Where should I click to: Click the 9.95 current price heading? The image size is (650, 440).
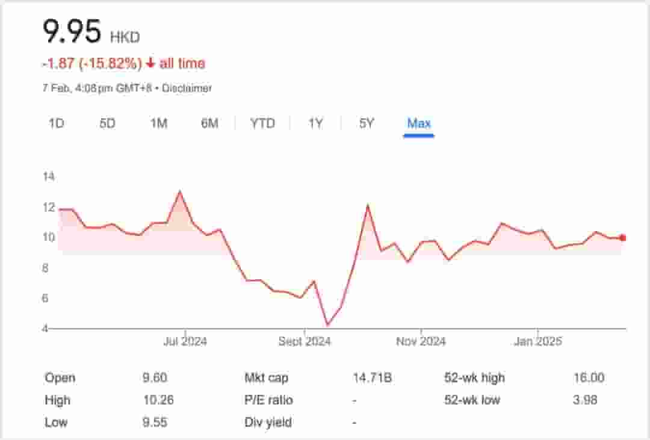point(72,31)
